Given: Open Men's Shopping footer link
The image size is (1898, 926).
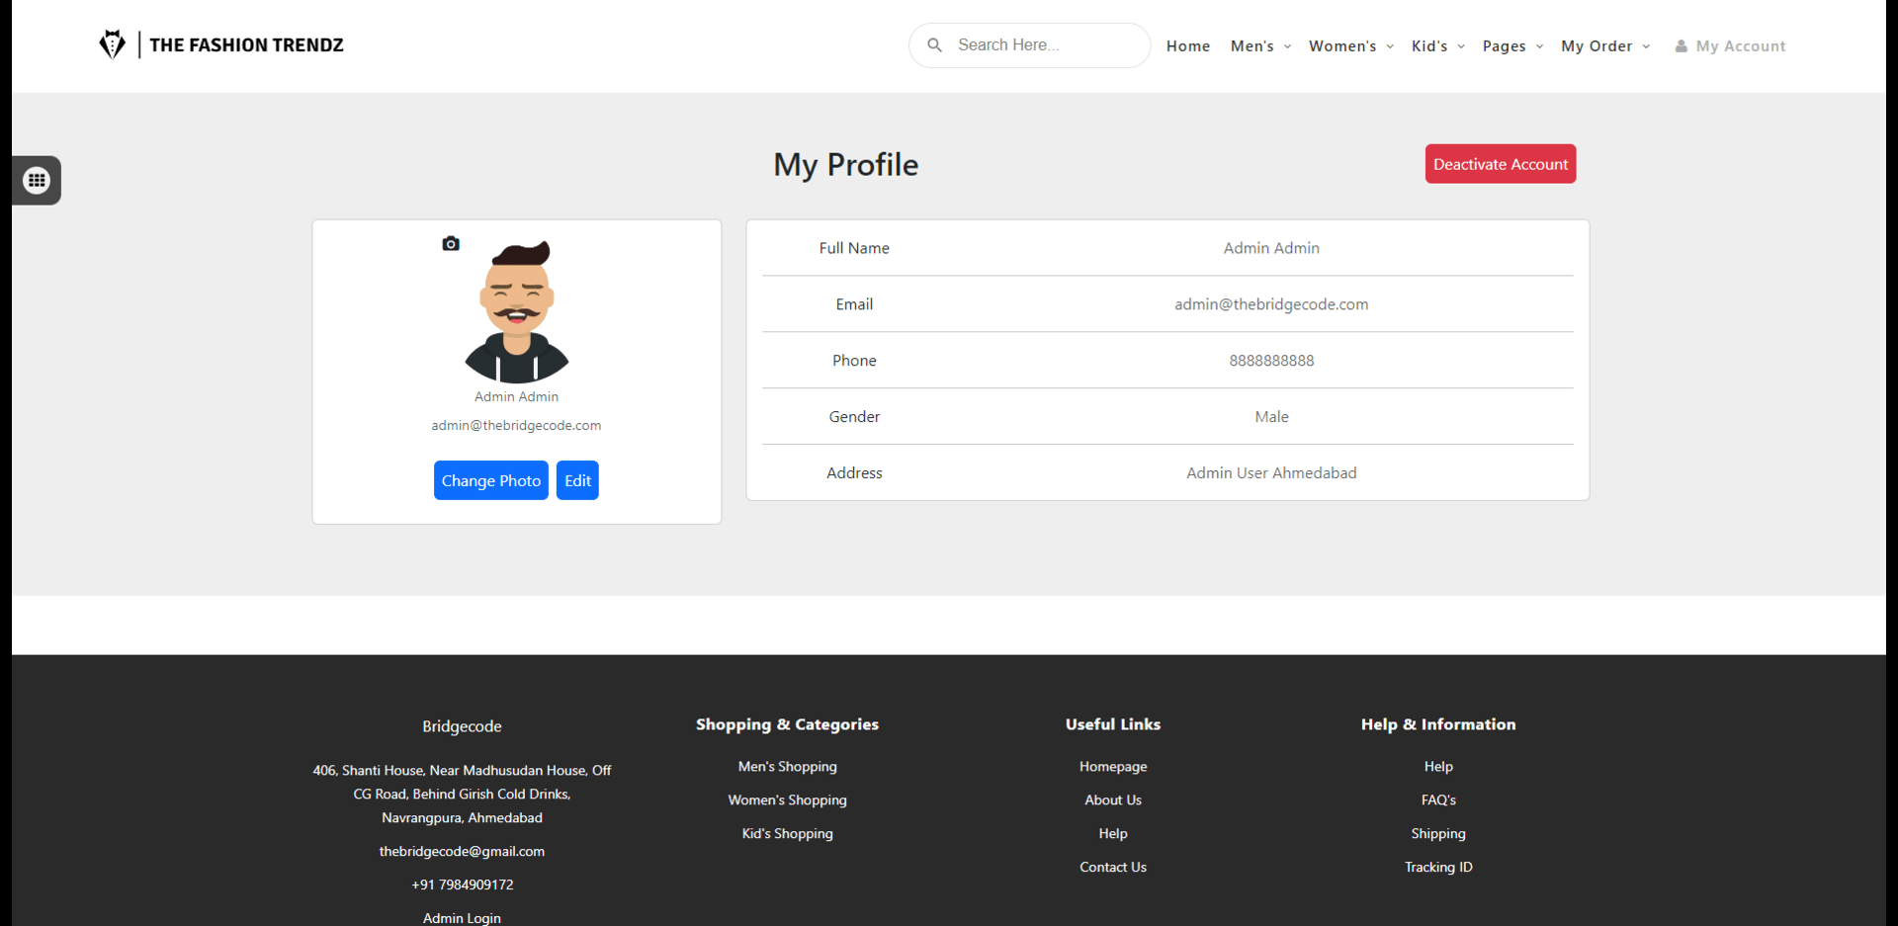Looking at the screenshot, I should pyautogui.click(x=788, y=767).
